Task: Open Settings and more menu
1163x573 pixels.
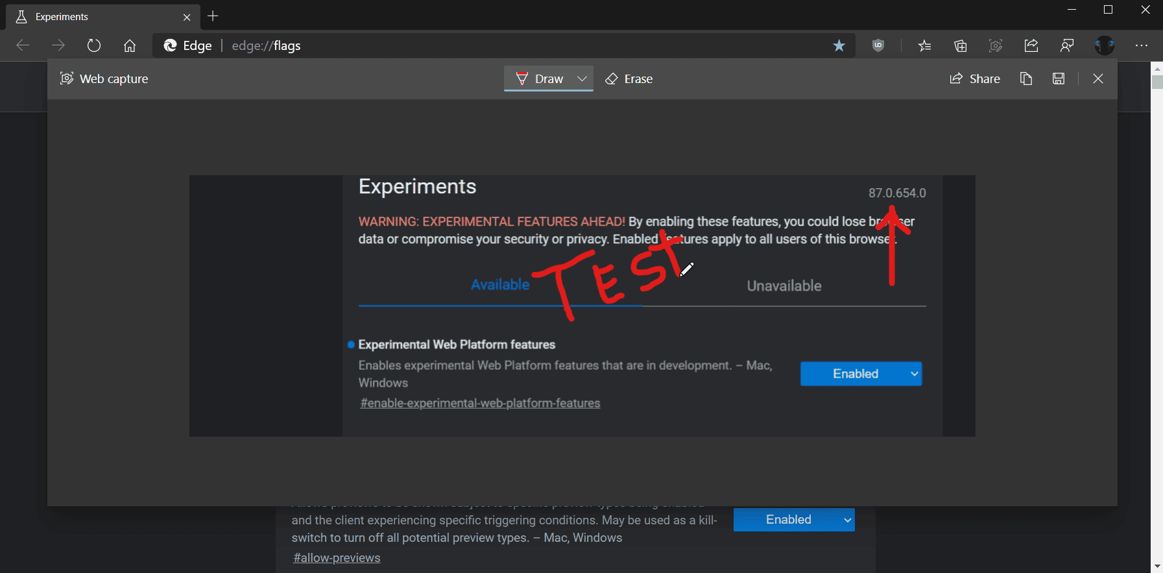Action: 1142,45
